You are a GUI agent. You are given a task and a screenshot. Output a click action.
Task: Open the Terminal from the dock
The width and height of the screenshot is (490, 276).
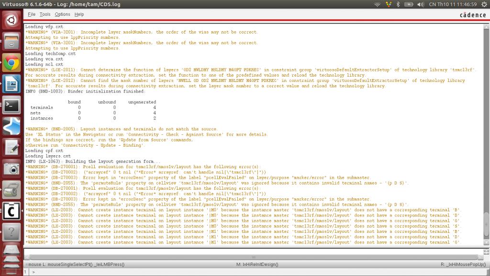tap(11, 105)
